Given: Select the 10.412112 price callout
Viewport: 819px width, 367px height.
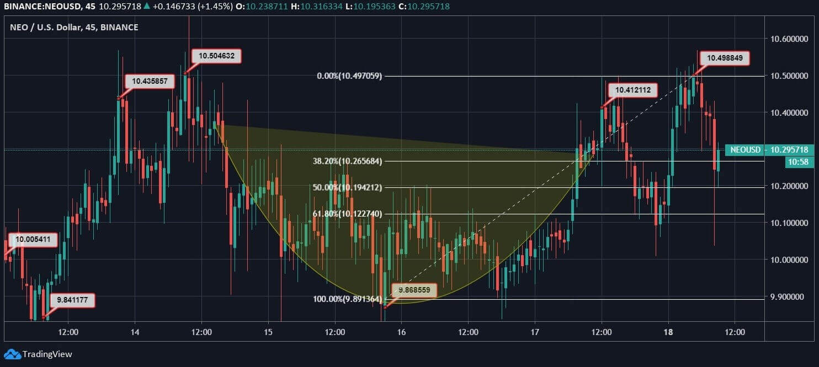Looking at the screenshot, I should coord(632,90).
